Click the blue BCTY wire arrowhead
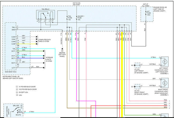174x118 pixels. tap(44, 58)
